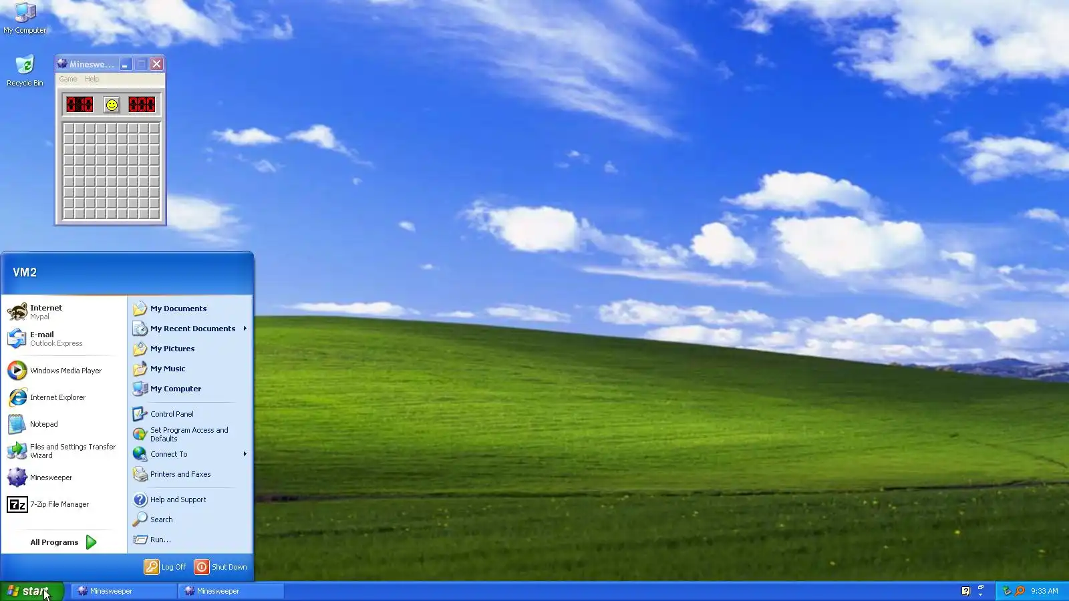Screen dimensions: 1069x601
Task: Click the Minesweeper smiley face button
Action: coord(112,105)
